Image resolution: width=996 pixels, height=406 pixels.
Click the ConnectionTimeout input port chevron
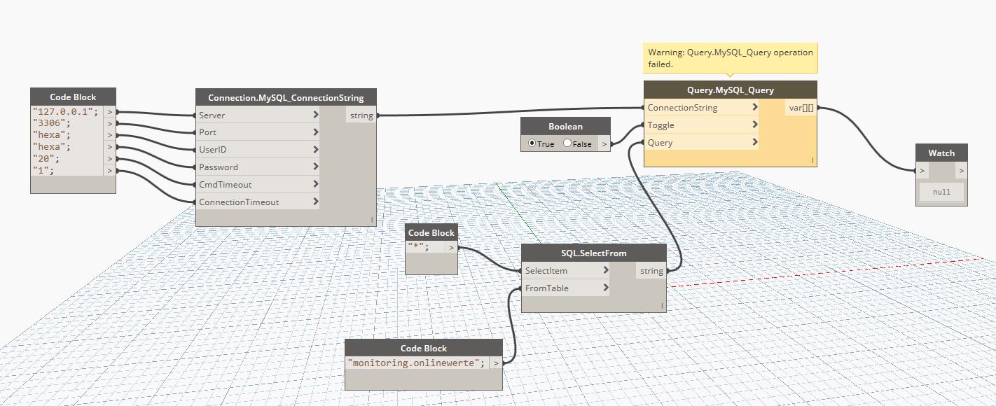click(316, 202)
